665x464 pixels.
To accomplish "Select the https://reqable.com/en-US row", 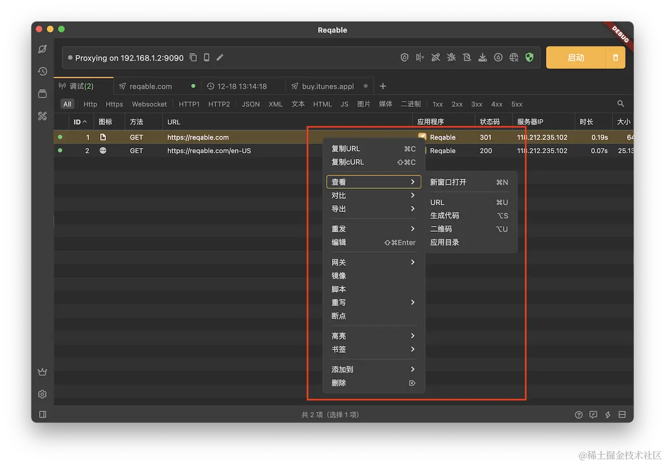I will [343, 151].
